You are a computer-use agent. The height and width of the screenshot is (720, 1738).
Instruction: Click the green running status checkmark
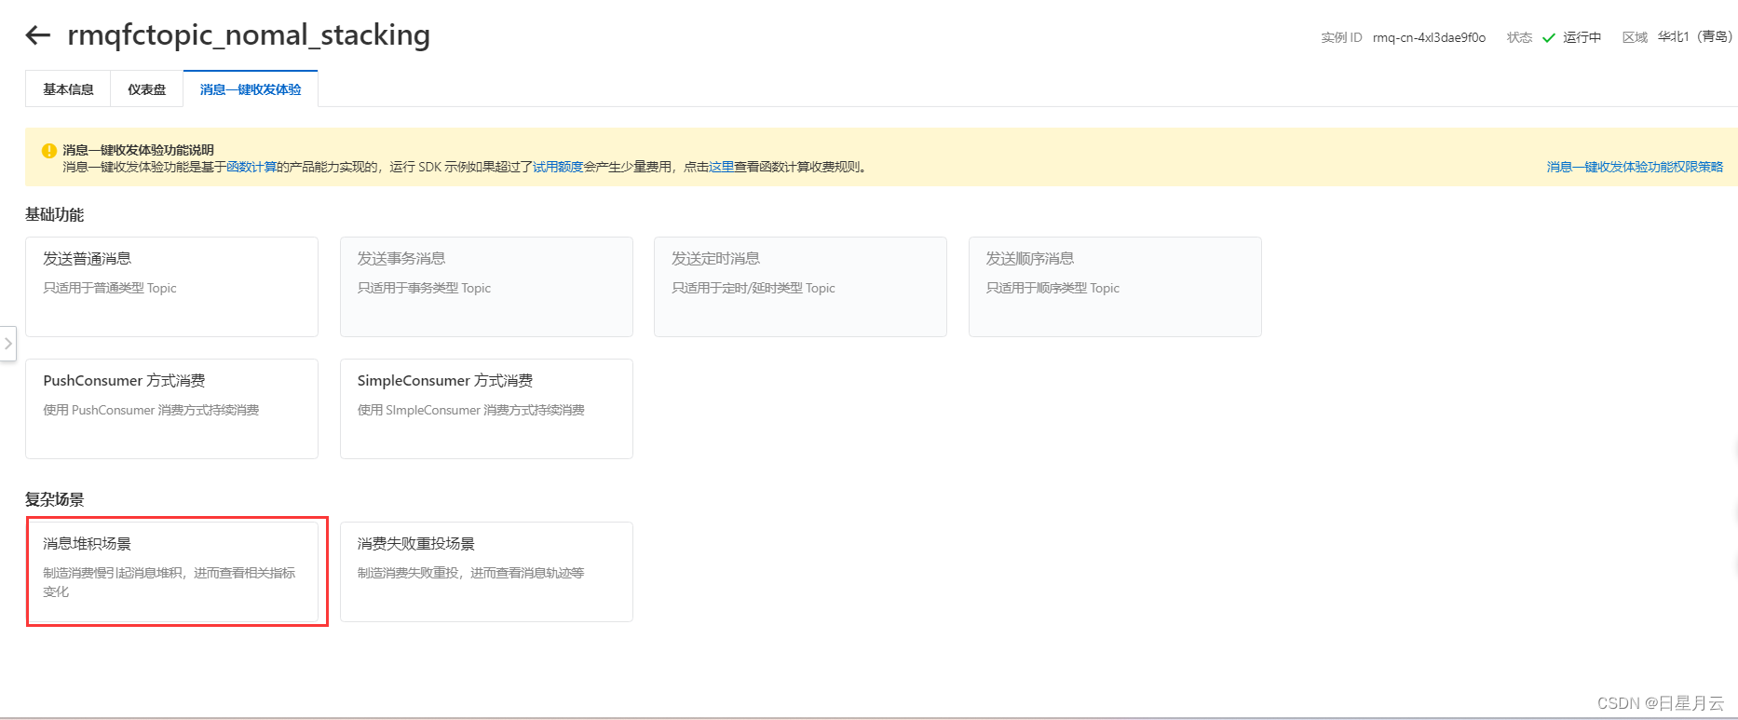tap(1549, 37)
